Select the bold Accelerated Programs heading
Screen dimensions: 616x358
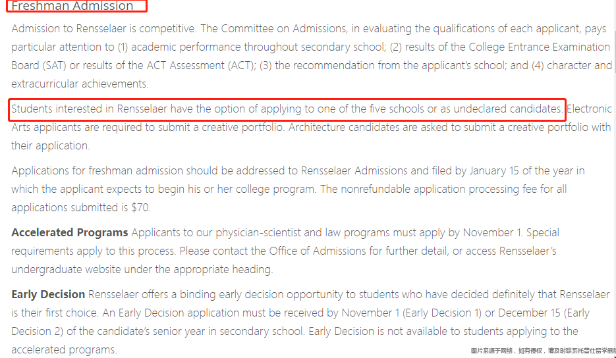[x=70, y=232]
